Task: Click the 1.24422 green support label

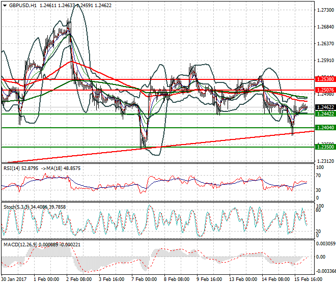Action: 325,114
